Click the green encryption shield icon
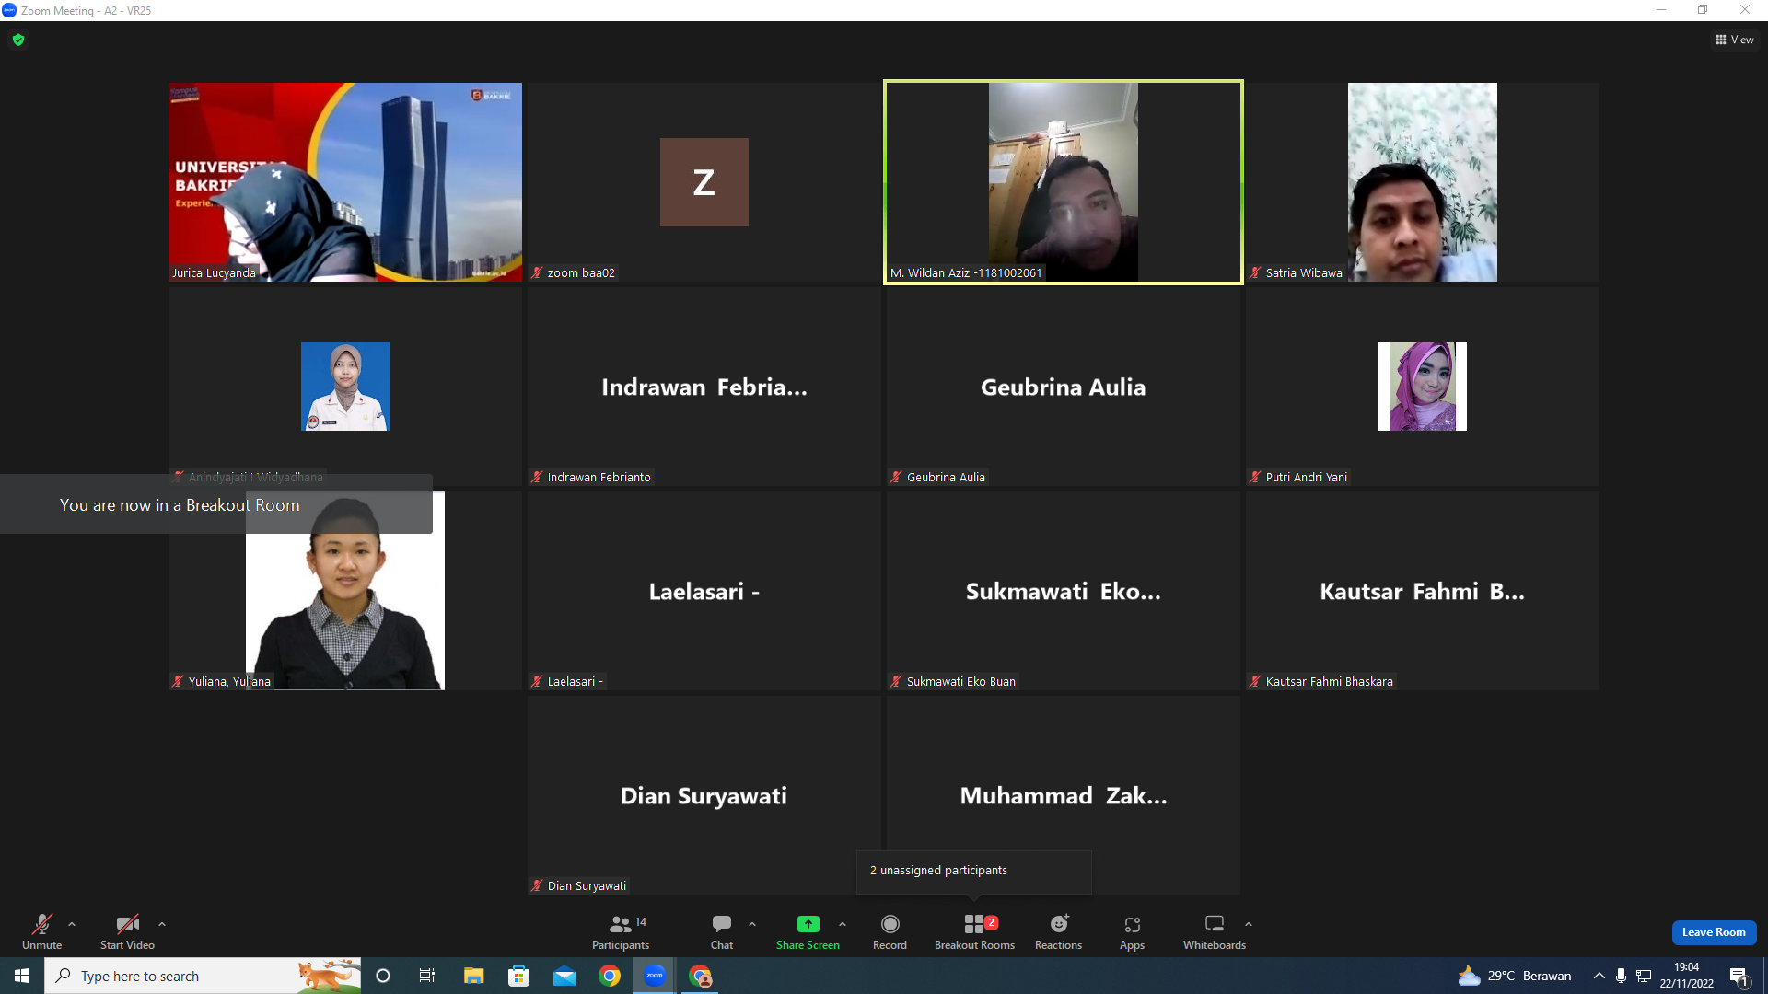1768x994 pixels. tap(18, 40)
